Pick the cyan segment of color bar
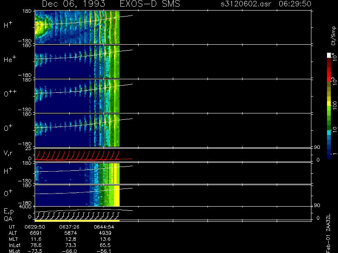This screenshot has width=338, height=253. click(x=329, y=132)
